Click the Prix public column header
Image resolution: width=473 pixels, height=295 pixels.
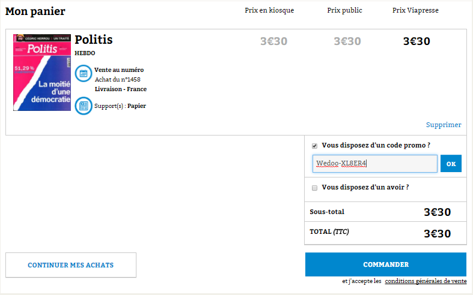point(344,10)
